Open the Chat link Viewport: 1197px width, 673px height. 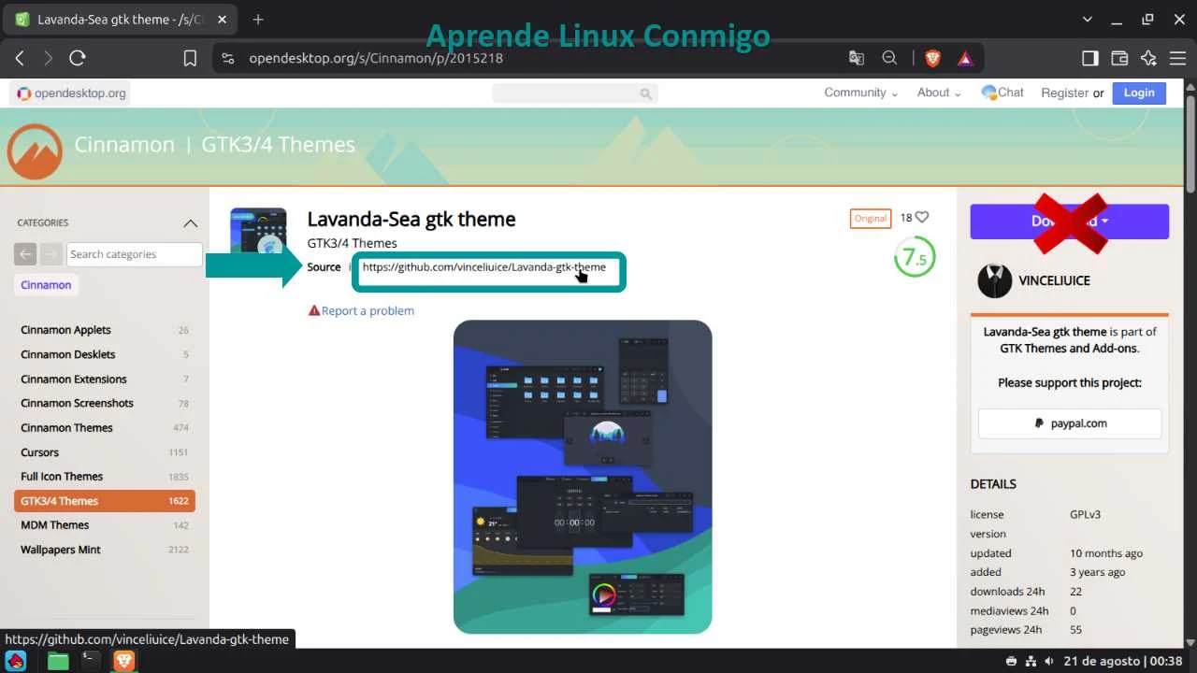click(x=1002, y=93)
